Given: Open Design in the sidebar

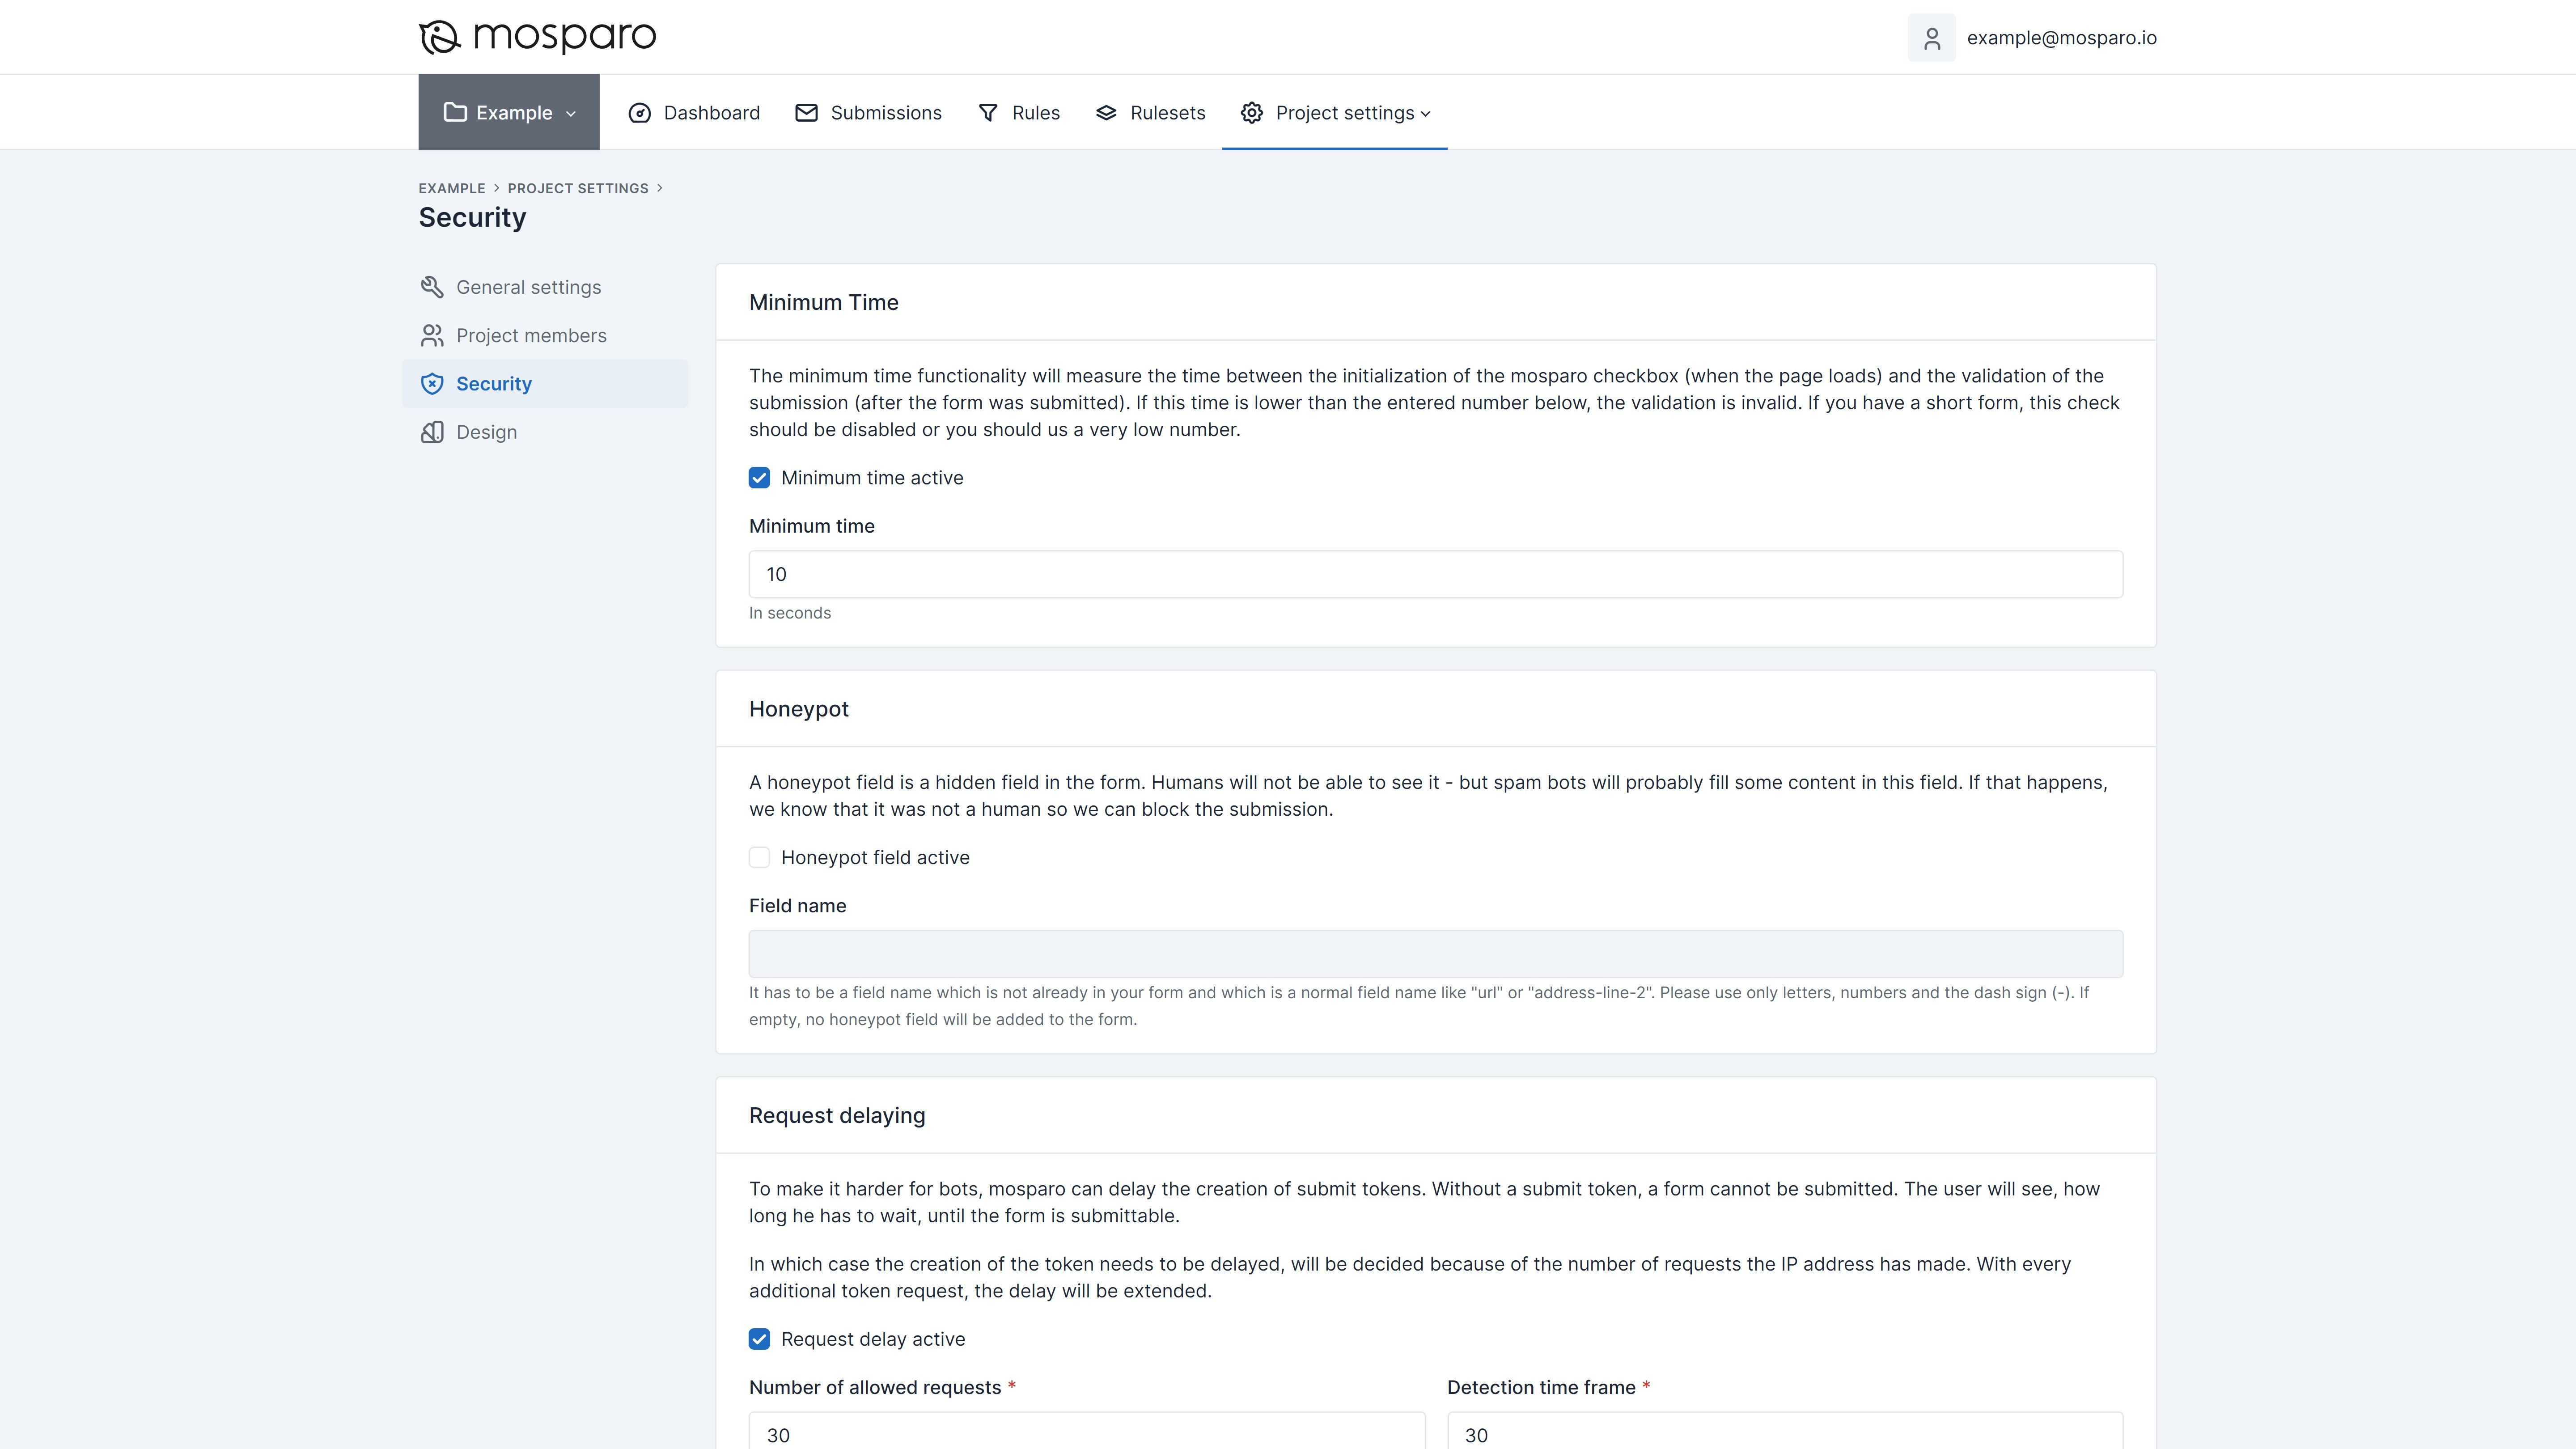Looking at the screenshot, I should (545, 432).
